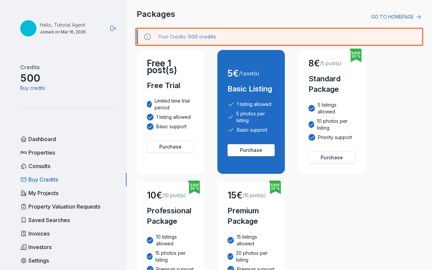Click GO TO HOMEPAGE
Screen dimensions: 432x270
[x=392, y=17]
